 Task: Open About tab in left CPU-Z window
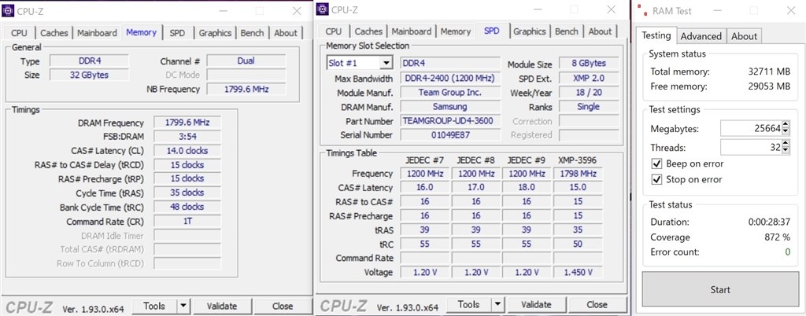pos(286,33)
